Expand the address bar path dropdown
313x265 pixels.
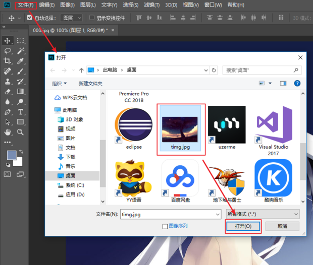pyautogui.click(x=205, y=70)
